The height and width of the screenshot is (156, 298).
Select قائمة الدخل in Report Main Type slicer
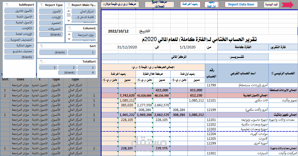84,17
